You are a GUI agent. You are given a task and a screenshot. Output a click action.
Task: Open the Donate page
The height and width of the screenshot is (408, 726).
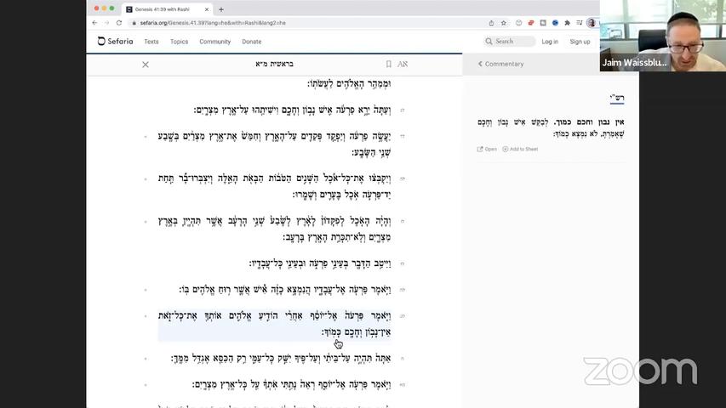coord(251,42)
